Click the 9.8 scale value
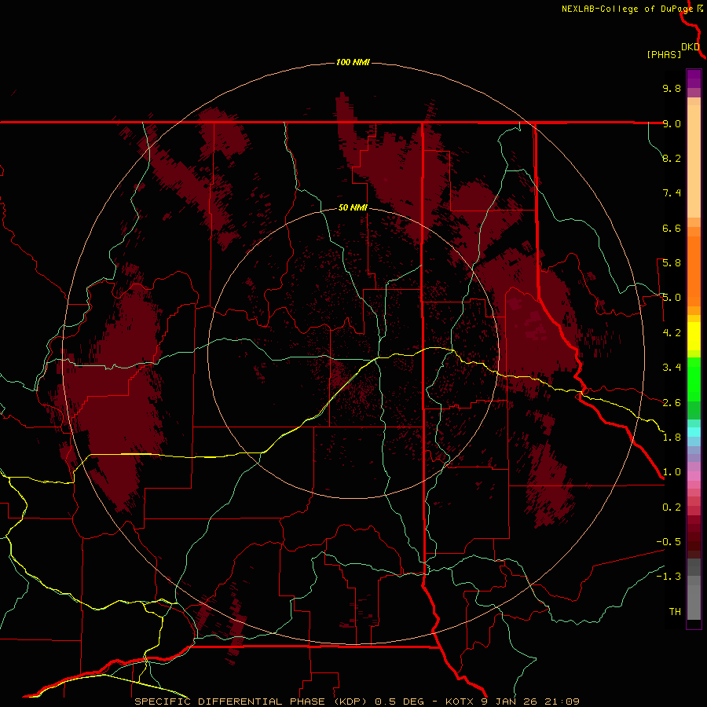707x707 pixels. pos(672,88)
